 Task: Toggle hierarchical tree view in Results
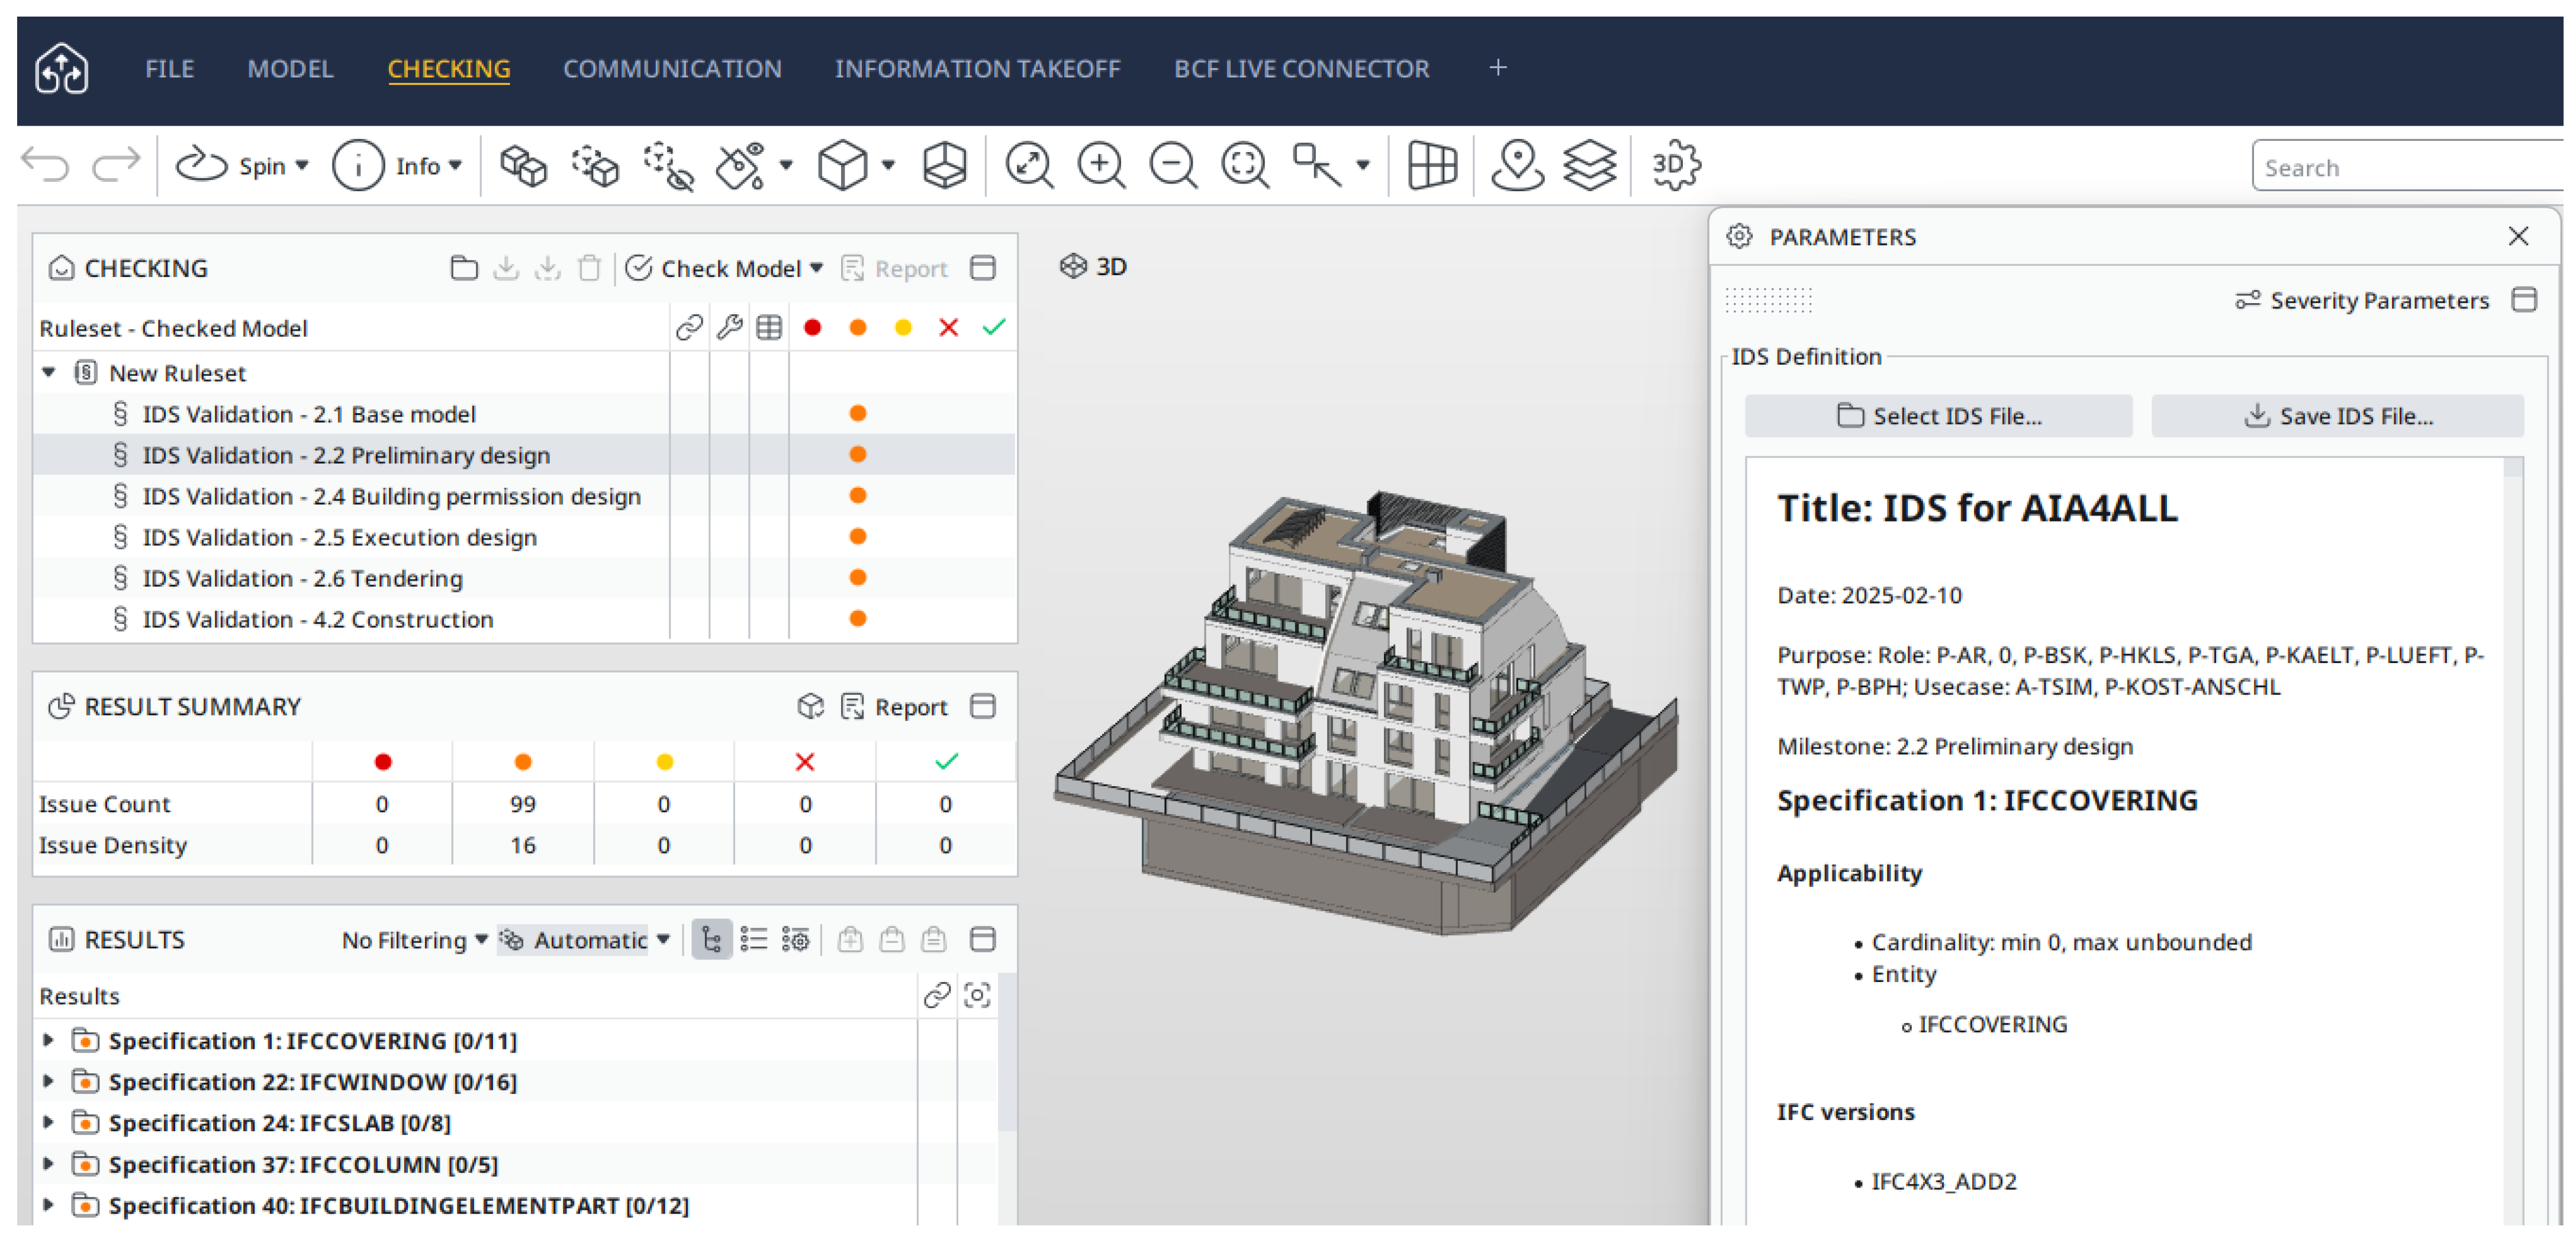tap(711, 940)
